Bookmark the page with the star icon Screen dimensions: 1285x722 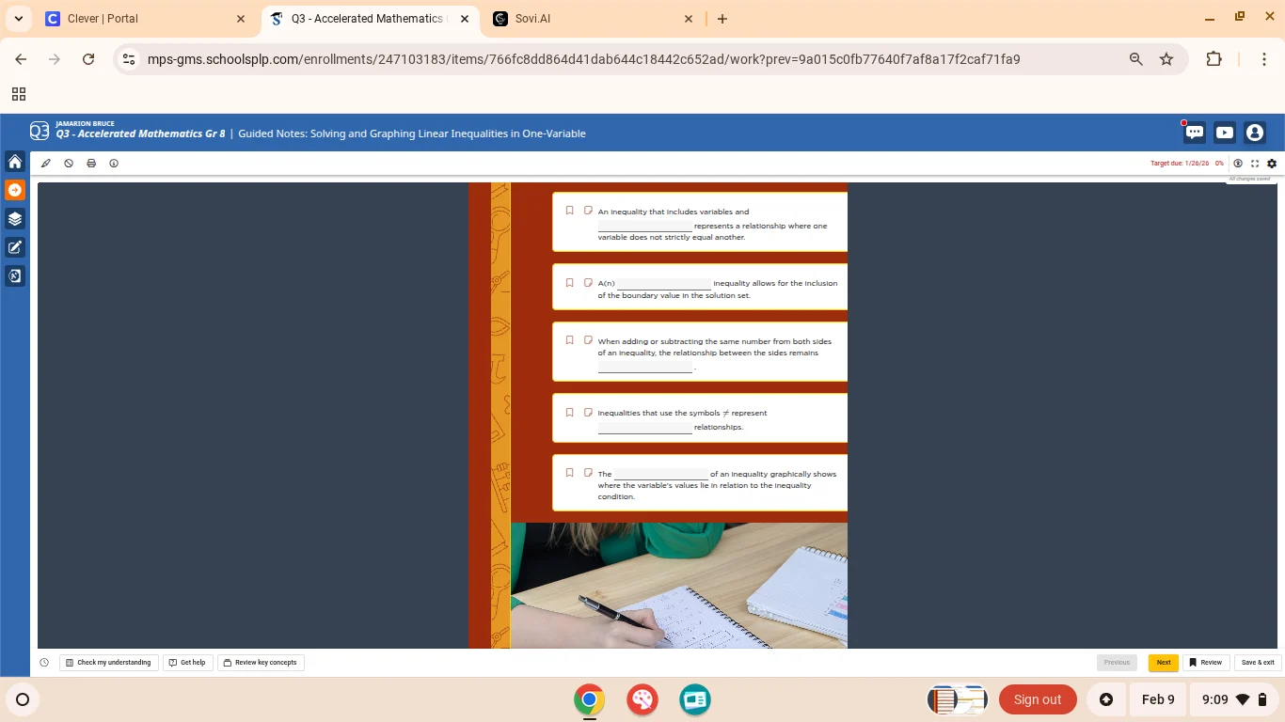(x=1166, y=58)
